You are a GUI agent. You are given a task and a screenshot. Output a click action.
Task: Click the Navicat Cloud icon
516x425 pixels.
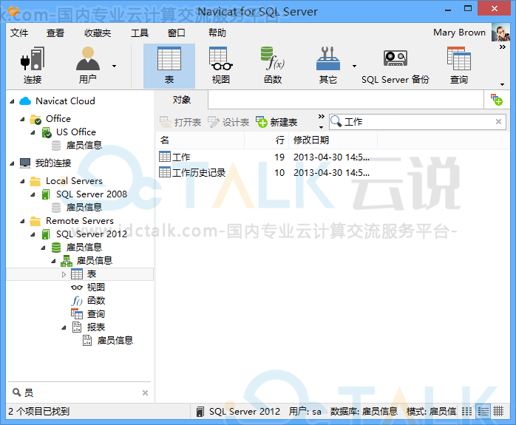click(25, 101)
